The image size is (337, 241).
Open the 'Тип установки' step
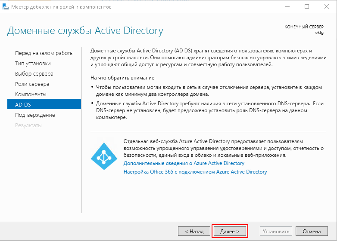33,64
